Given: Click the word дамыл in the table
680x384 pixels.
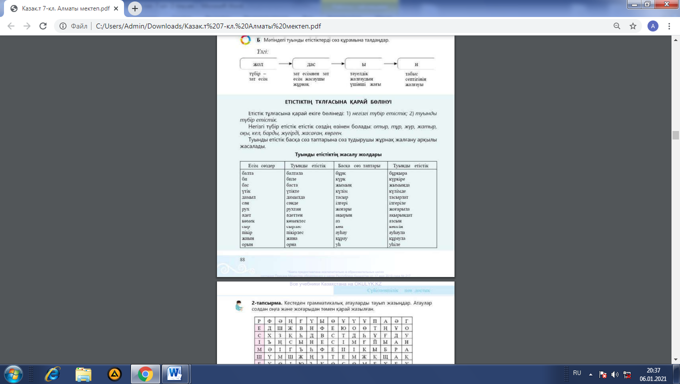Looking at the screenshot, I should coord(248,197).
